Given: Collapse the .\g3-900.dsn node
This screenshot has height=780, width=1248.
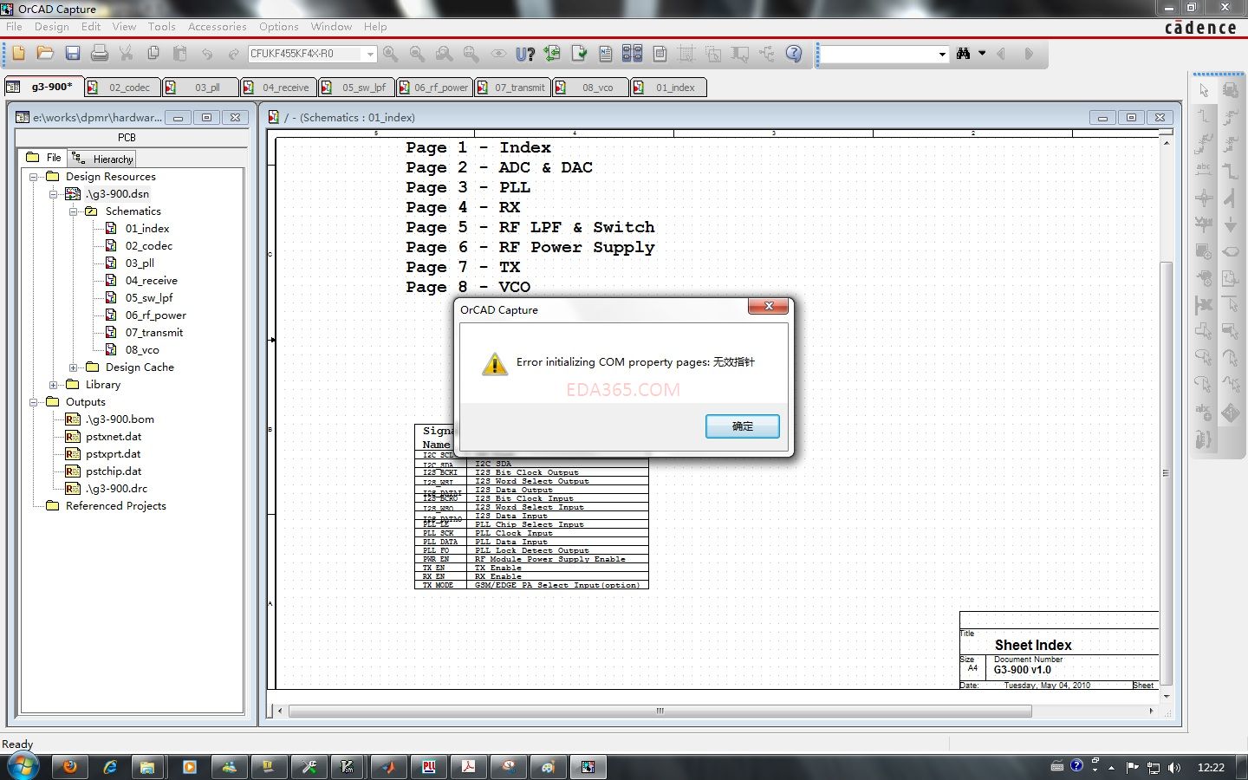Looking at the screenshot, I should [x=54, y=194].
